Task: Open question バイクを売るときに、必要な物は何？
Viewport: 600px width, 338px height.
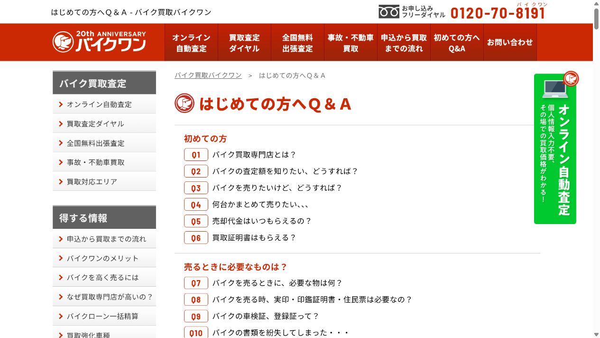Action: pos(277,283)
